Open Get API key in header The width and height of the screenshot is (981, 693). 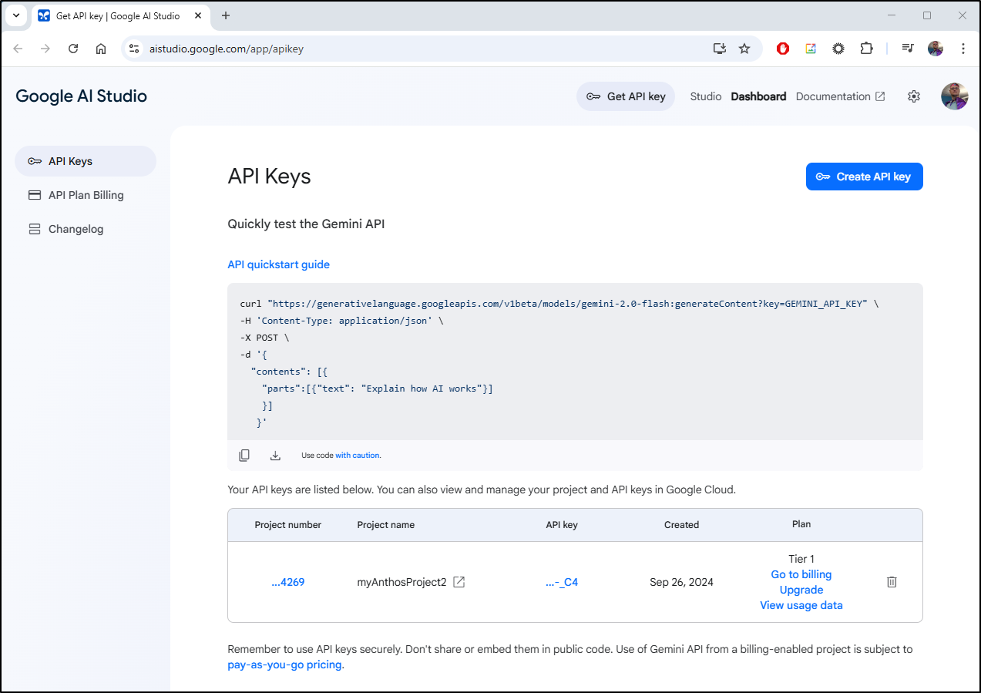(x=626, y=96)
